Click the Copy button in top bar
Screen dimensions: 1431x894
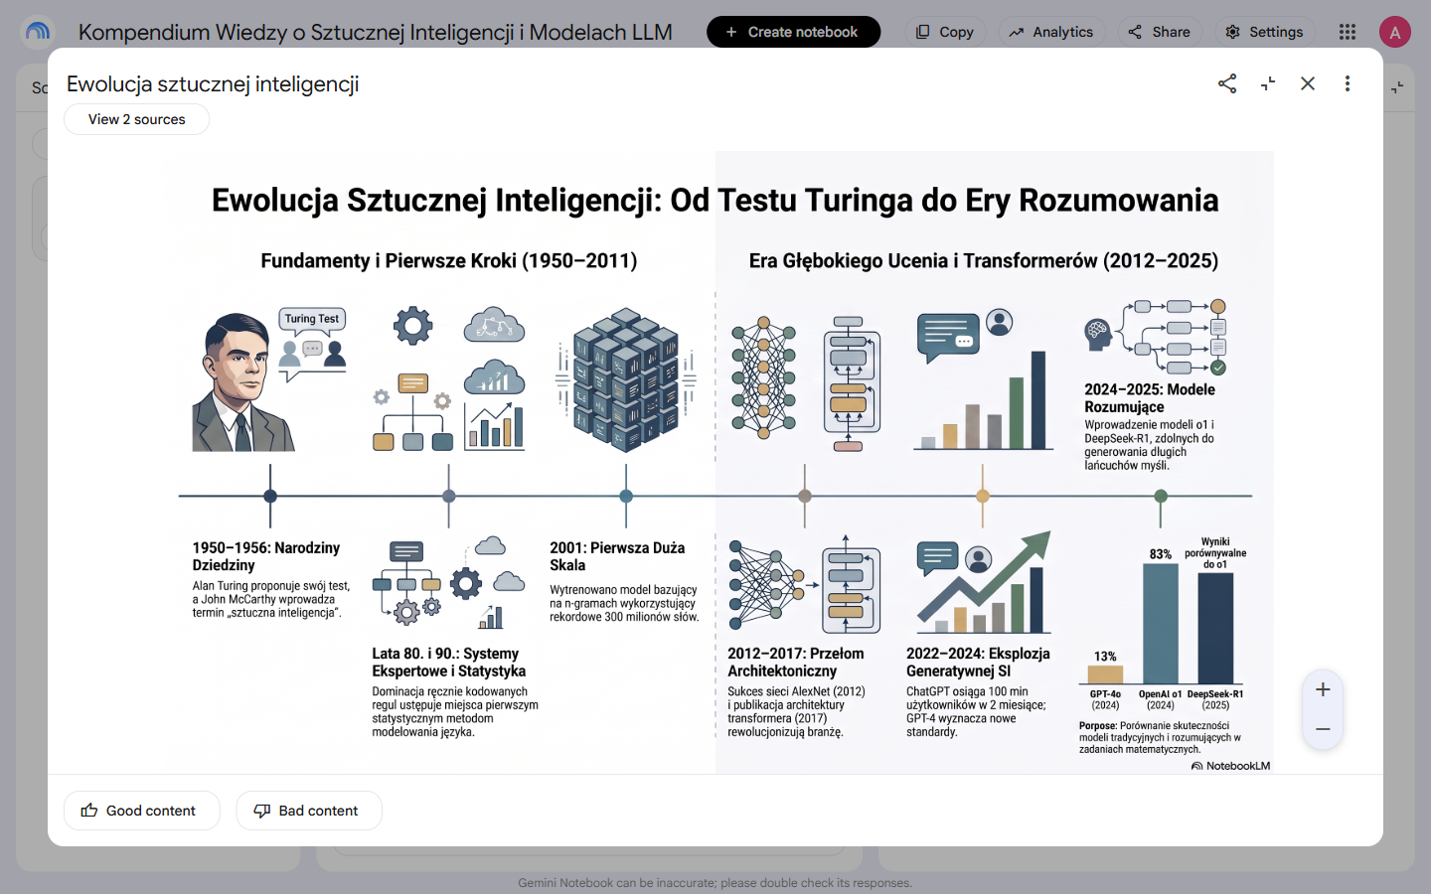point(945,32)
